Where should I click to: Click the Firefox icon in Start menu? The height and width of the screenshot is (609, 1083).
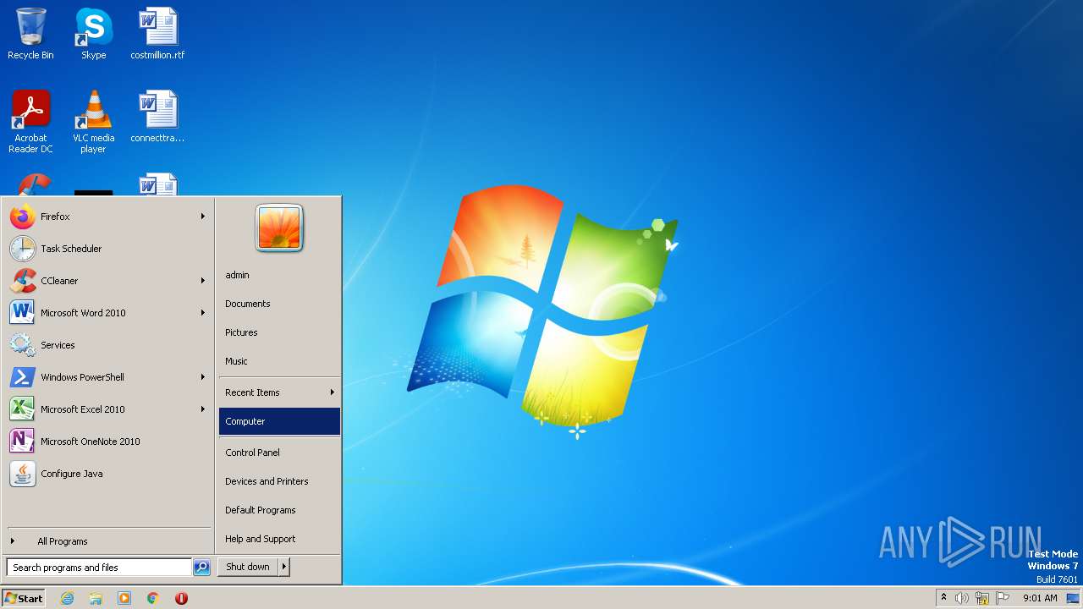tap(23, 217)
